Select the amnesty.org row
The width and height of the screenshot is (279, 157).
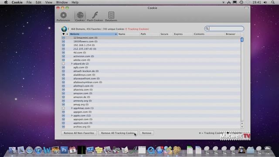point(151,101)
